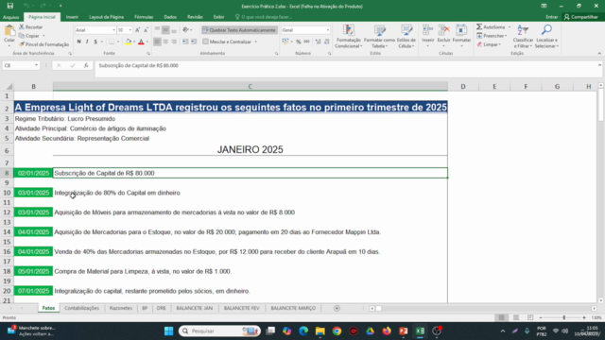Switch to the Revisão ribbon tab
Viewport: 605px width, 340px height.
(x=195, y=17)
